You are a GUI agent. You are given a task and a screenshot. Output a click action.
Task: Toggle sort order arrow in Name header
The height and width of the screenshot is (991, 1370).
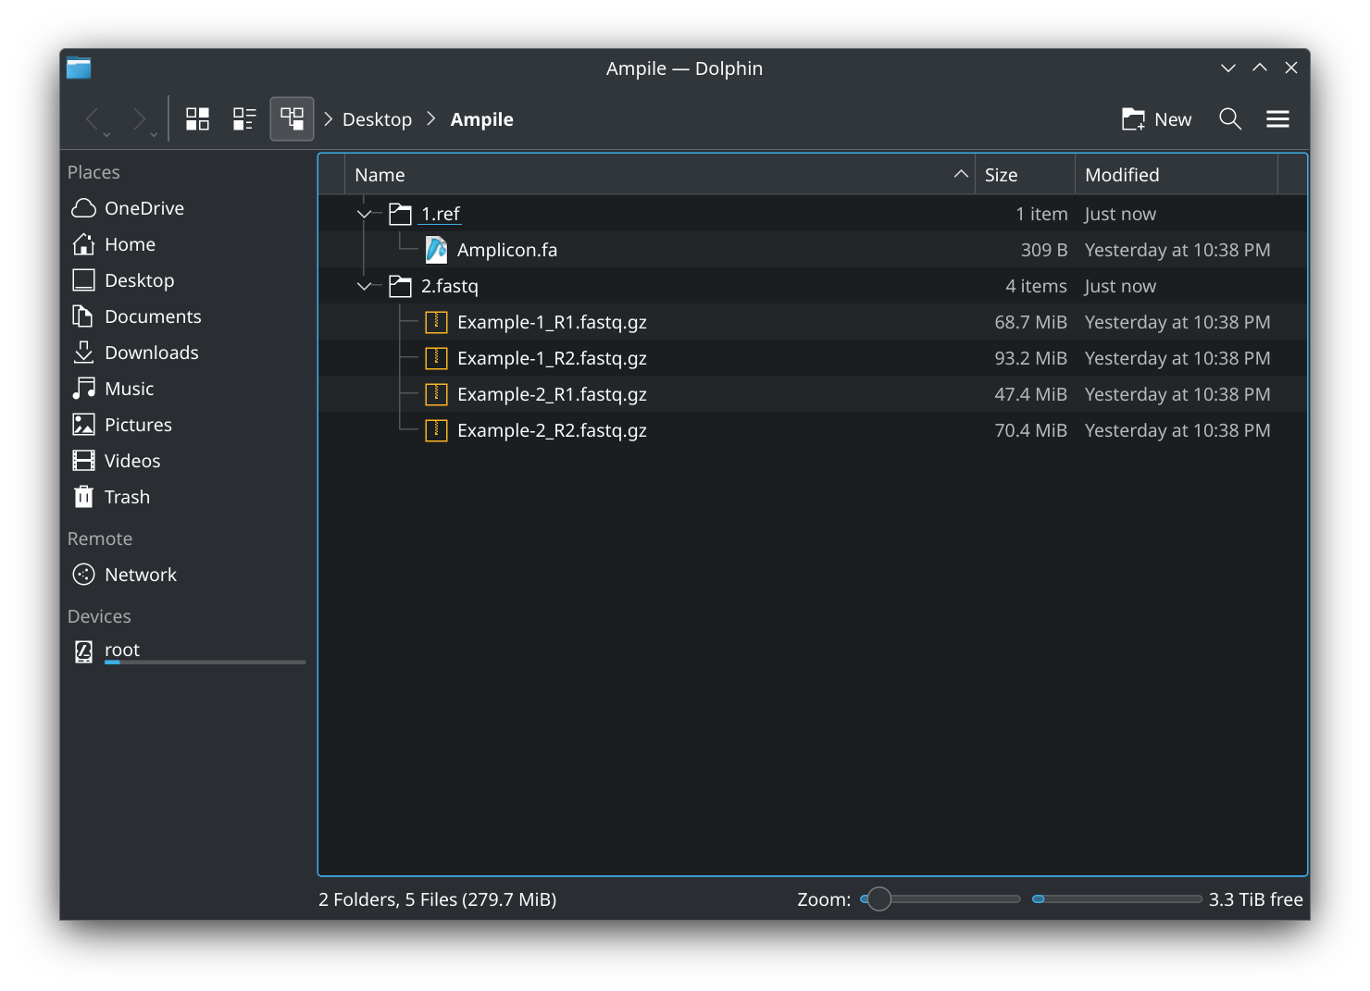click(961, 174)
